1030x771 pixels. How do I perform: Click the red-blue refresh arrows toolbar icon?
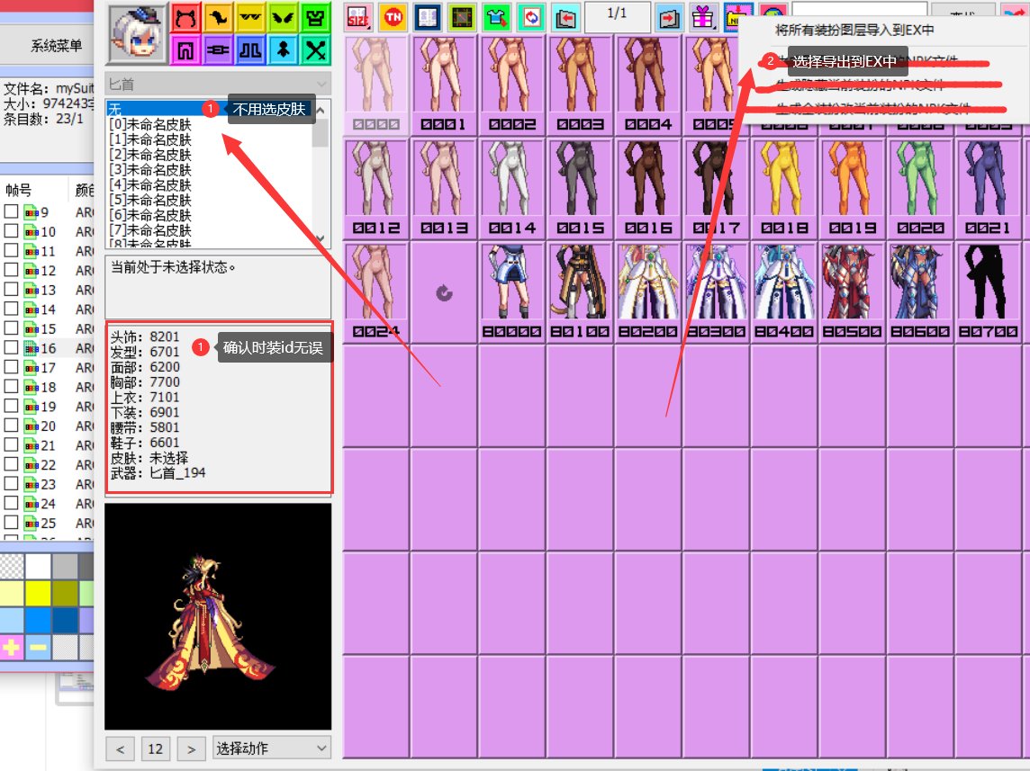(531, 18)
